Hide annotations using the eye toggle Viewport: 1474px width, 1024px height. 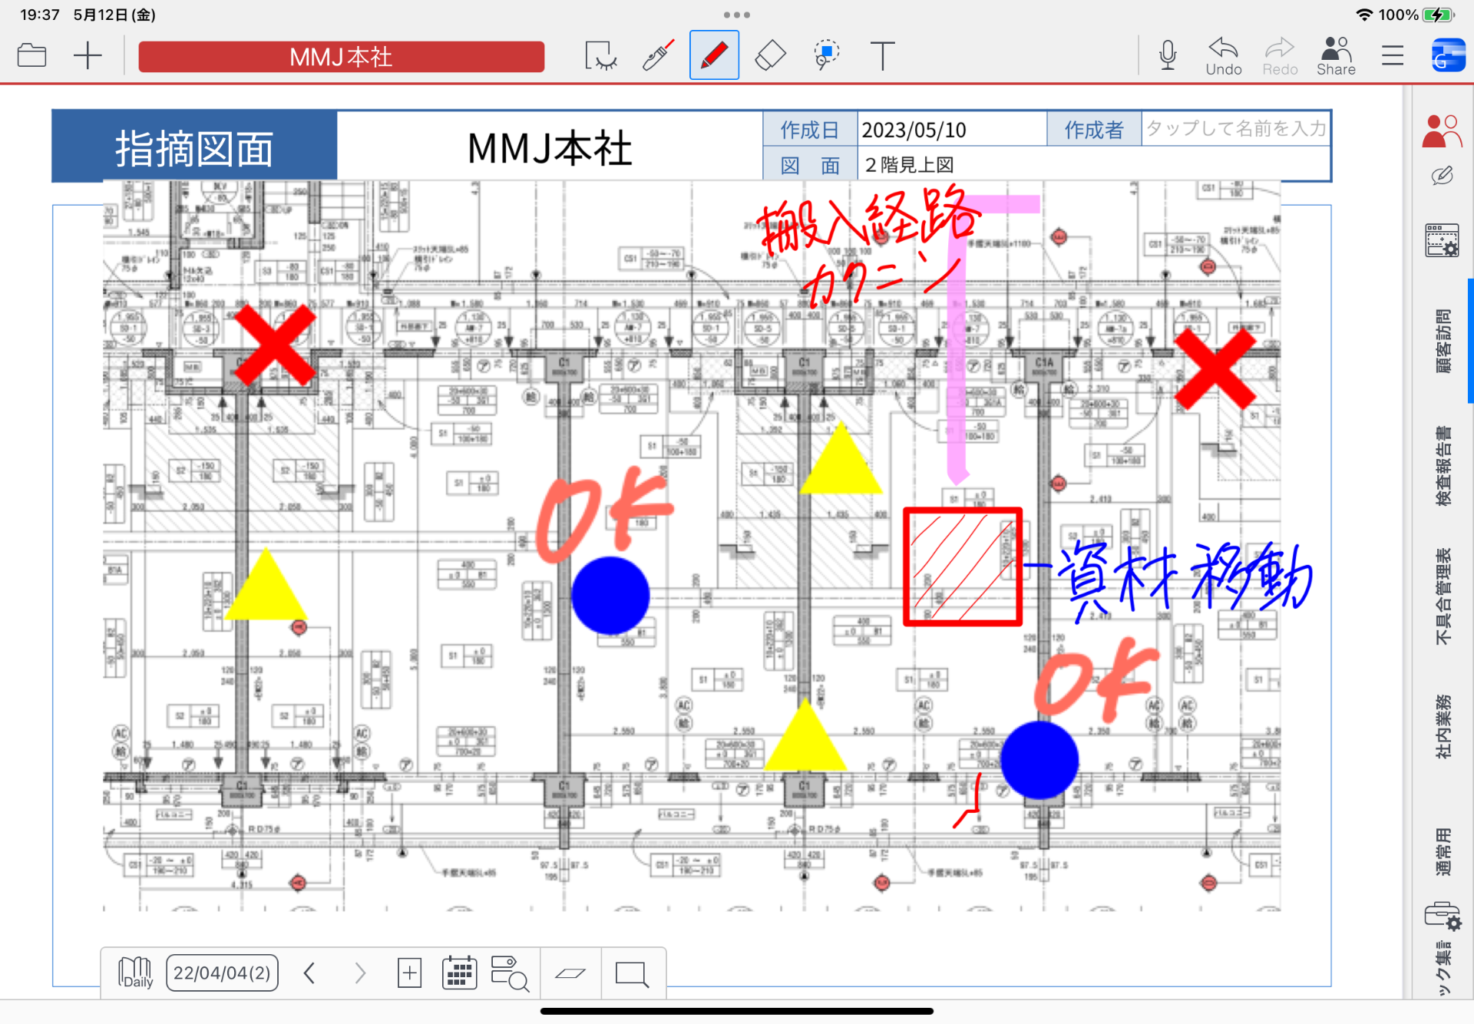(600, 54)
